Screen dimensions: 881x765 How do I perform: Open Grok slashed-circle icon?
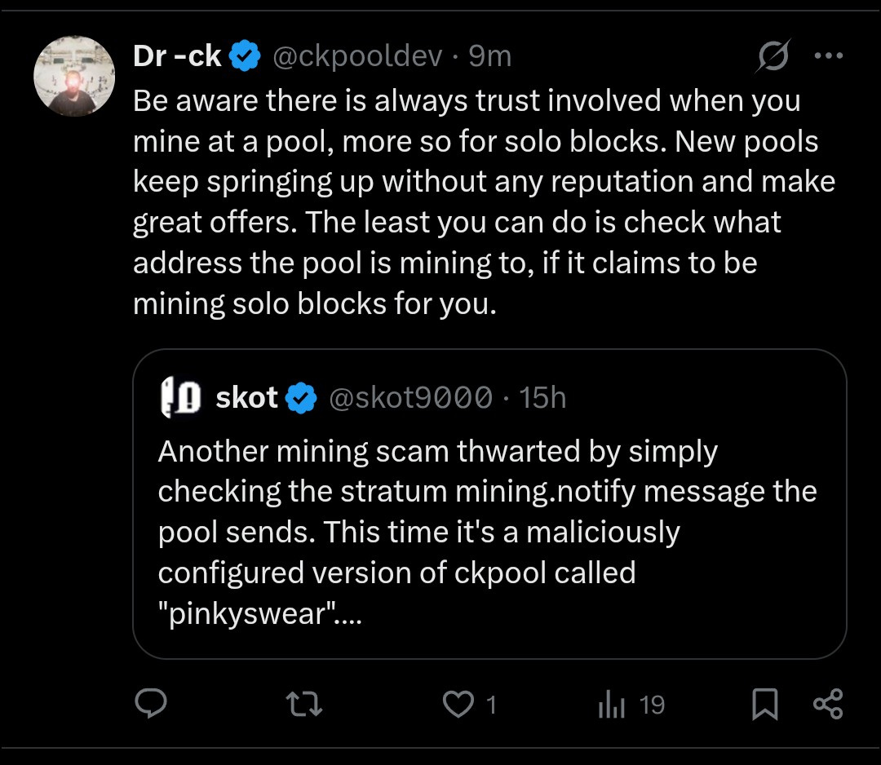pos(773,57)
